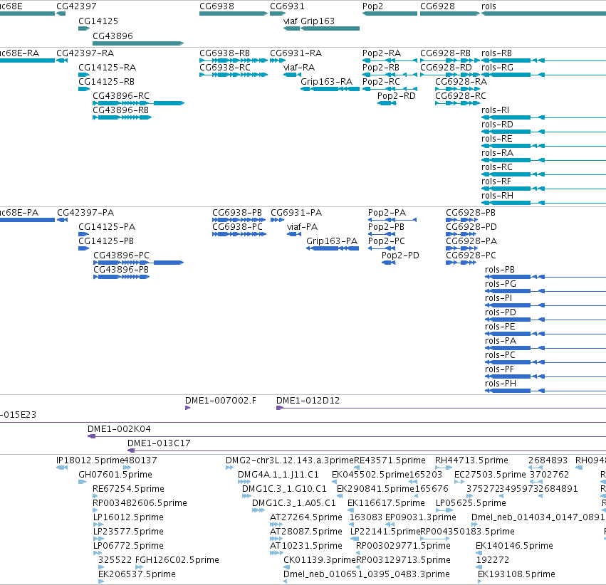Open the CG6938-RC transcript label
This screenshot has width=606, height=585.
tap(225, 68)
